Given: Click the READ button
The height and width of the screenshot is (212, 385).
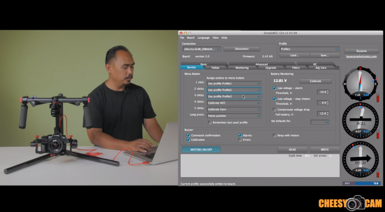Looking at the screenshot, I should click(292, 149).
